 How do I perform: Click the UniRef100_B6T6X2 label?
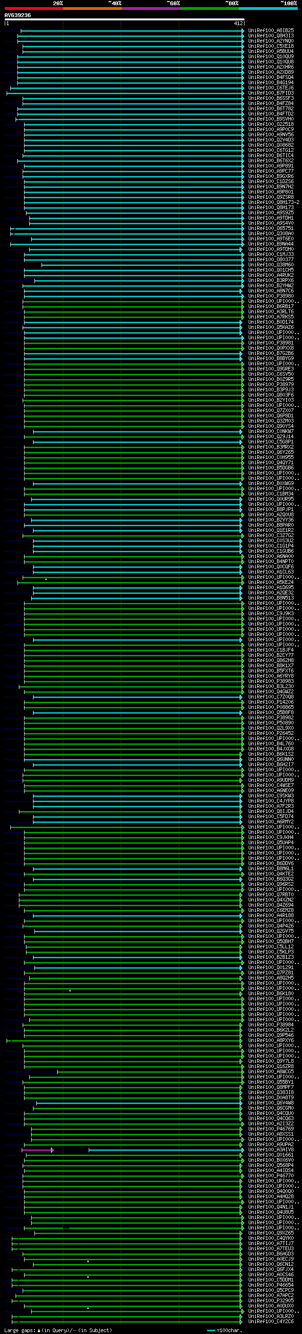pyautogui.click(x=271, y=160)
